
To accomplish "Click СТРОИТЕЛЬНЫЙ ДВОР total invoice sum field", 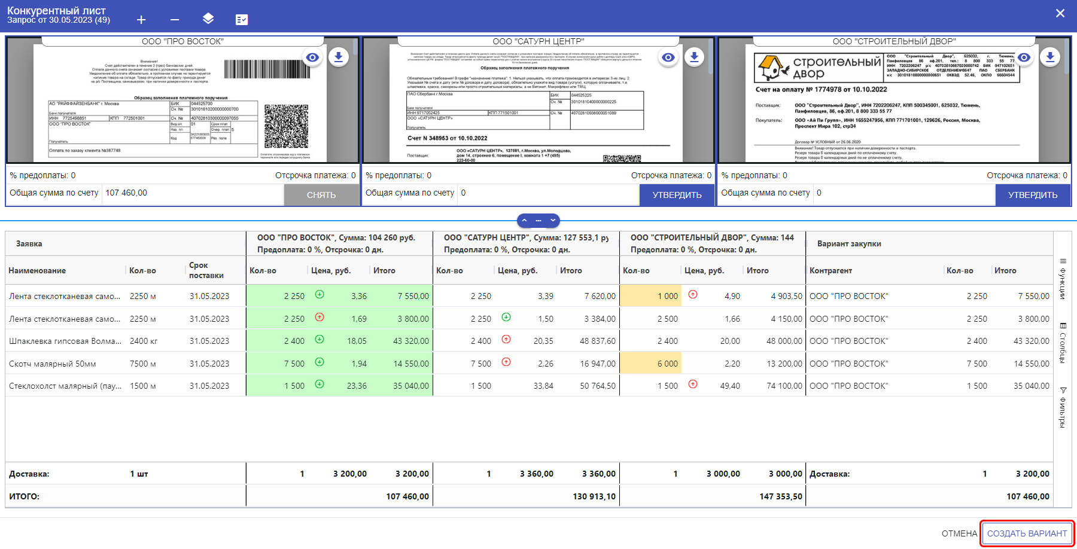I will coord(904,193).
